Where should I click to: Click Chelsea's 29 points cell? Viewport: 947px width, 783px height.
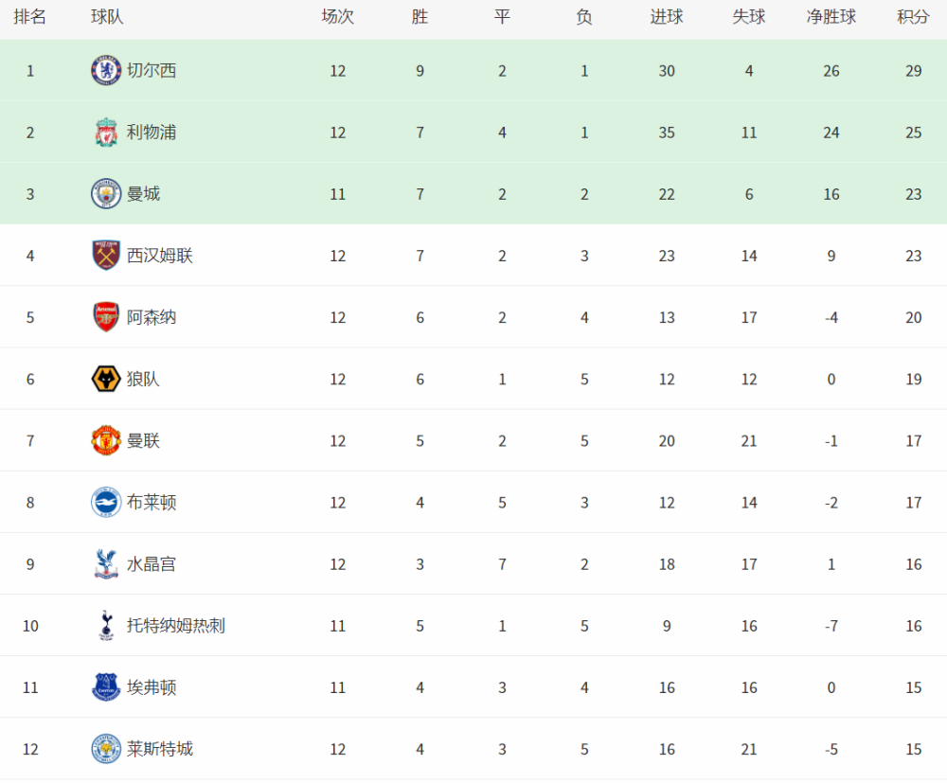tap(913, 71)
